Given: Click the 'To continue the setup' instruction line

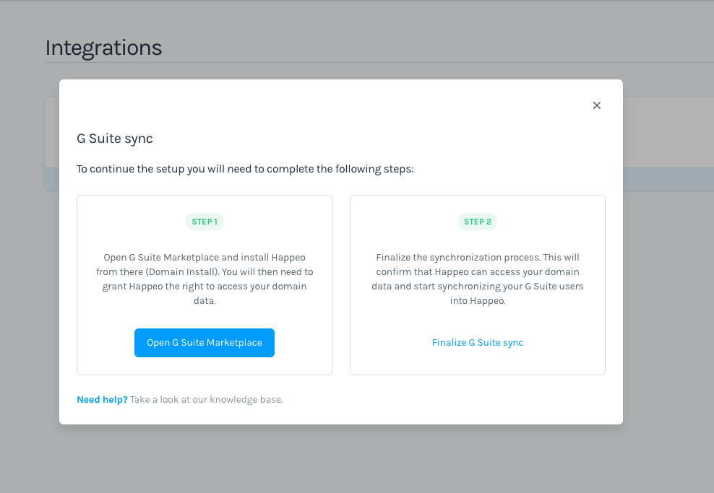Looking at the screenshot, I should pos(245,169).
